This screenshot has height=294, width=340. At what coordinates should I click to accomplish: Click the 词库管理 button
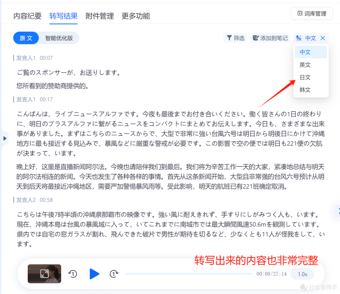(312, 14)
